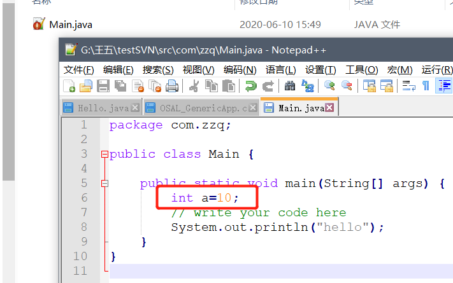Toggle synchronize horizontal scrolling icon
Image resolution: width=453 pixels, height=283 pixels.
[387, 86]
